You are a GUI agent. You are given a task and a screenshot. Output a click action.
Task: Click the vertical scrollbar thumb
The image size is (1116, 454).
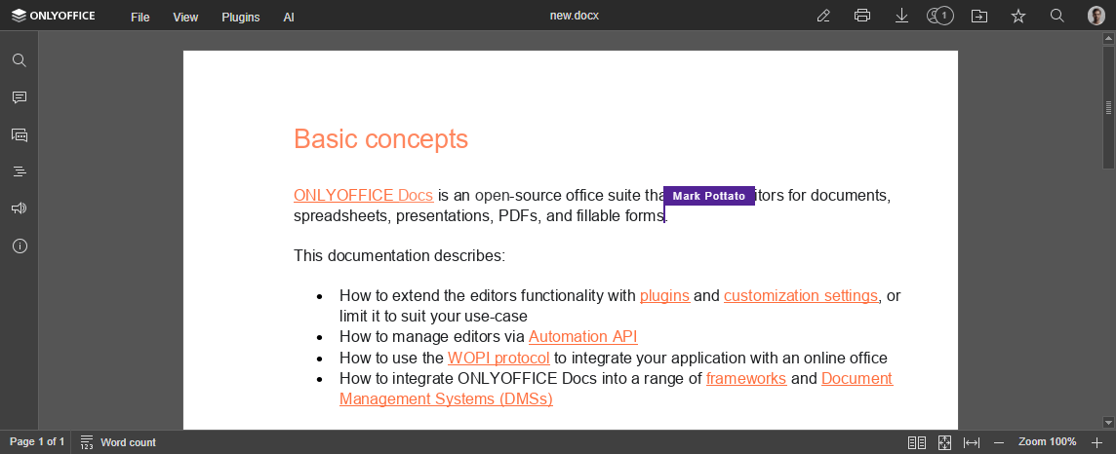coord(1108,106)
